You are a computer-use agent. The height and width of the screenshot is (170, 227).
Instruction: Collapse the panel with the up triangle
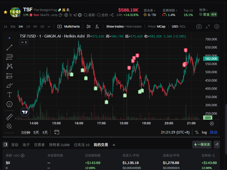pyautogui.click(x=114, y=145)
